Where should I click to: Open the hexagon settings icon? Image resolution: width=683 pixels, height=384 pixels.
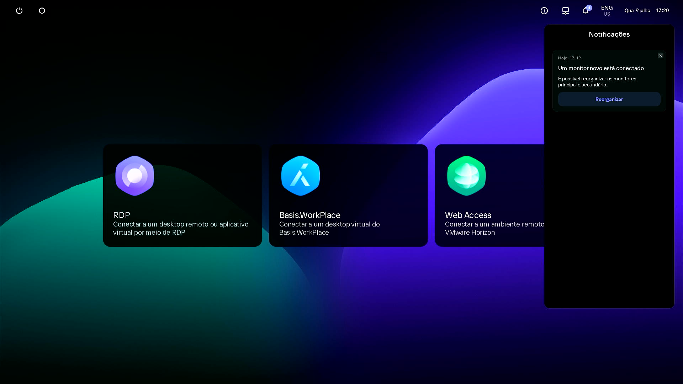point(42,11)
